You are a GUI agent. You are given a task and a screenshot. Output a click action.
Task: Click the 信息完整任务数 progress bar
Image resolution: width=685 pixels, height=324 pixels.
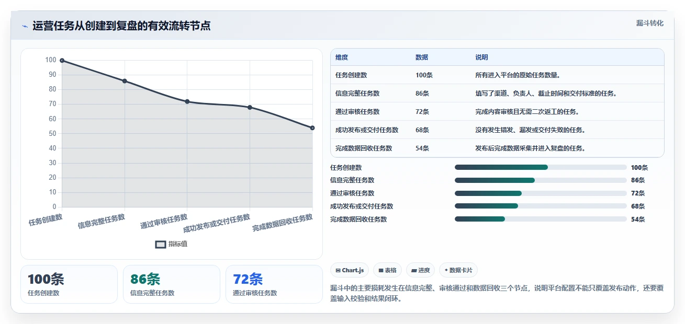[541, 180]
